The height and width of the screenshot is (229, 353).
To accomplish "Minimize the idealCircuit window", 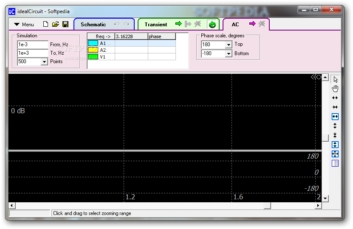I will [304, 9].
